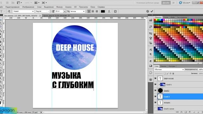Click the layer opacity value field
203x114 pixels.
[x=201, y=70]
